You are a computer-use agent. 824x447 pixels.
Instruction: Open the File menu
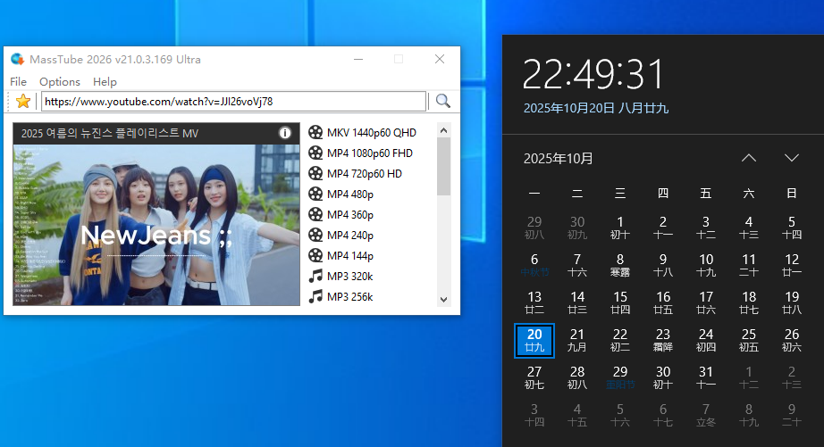click(x=18, y=81)
